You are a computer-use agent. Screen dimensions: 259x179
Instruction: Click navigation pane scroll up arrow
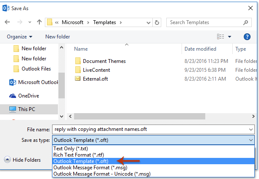pos(62,47)
